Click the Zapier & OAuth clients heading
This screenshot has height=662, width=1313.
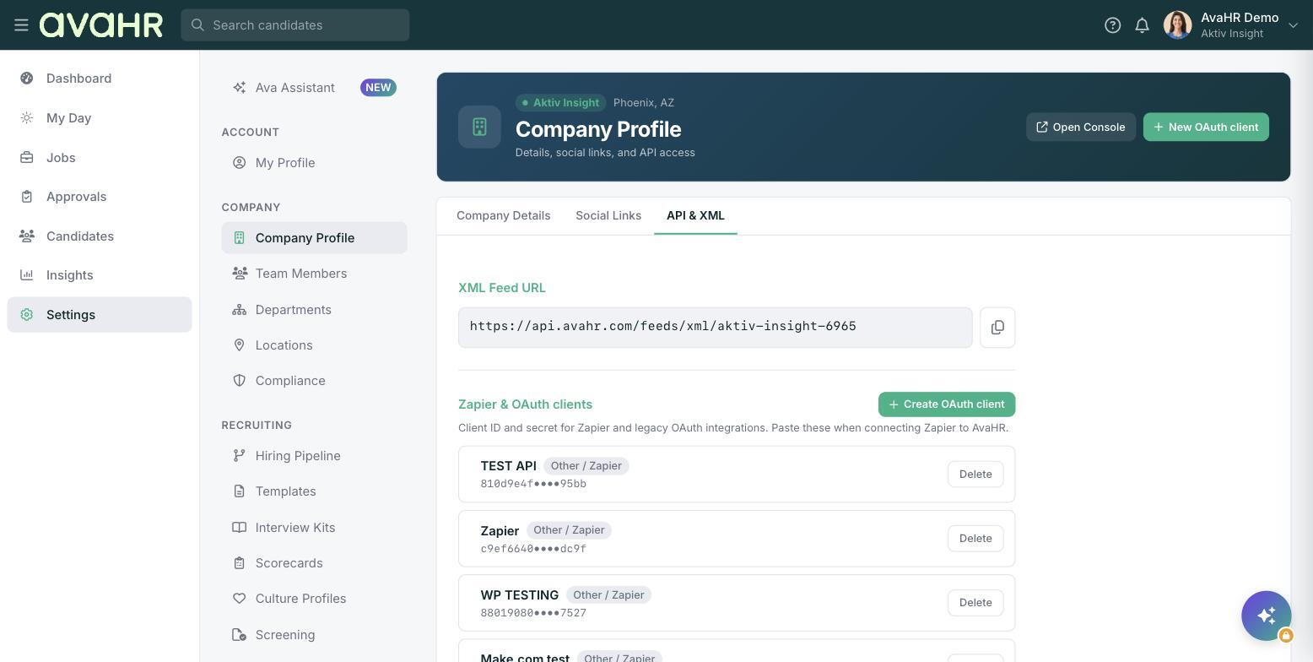[x=525, y=404]
